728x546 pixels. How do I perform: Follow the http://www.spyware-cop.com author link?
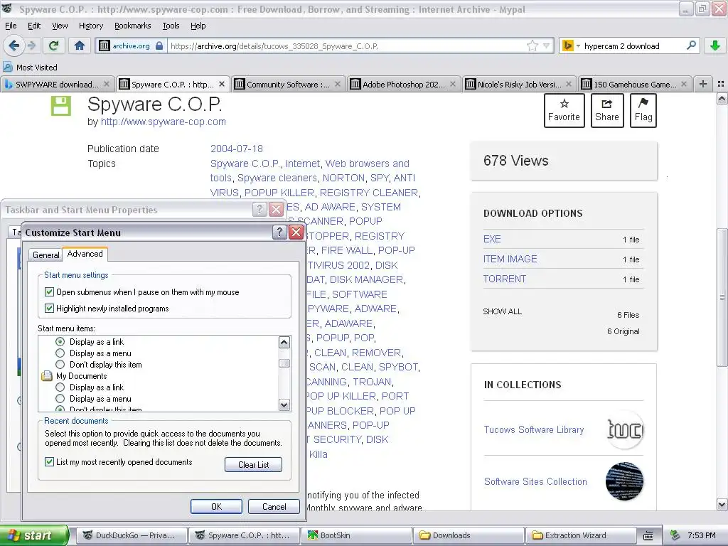(164, 122)
